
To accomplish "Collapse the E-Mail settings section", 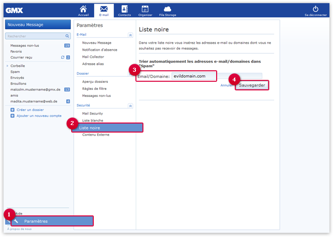I will click(x=130, y=35).
